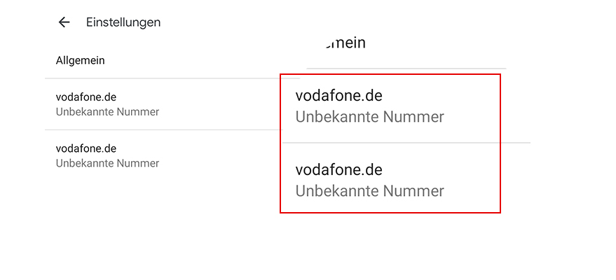Open the Allgemein settings entry
The width and height of the screenshot is (616, 280).
pos(81,60)
